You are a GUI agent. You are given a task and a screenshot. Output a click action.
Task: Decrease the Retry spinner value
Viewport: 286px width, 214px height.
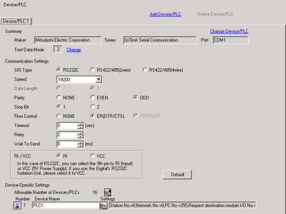click(x=81, y=136)
